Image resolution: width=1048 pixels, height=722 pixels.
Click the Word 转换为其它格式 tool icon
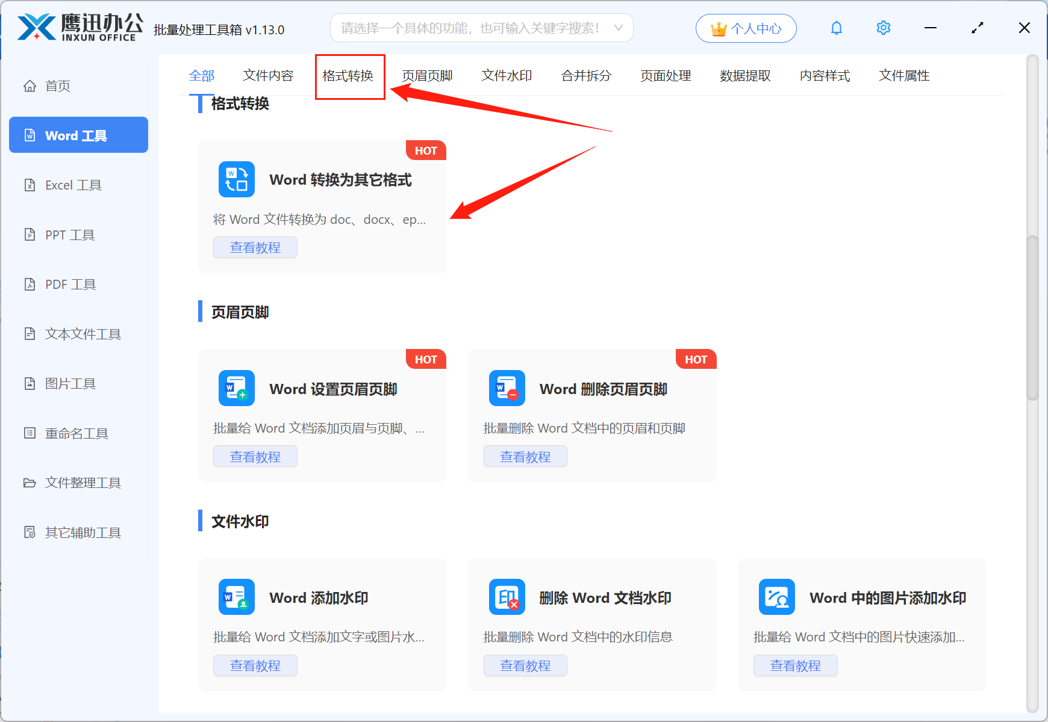[x=236, y=179]
